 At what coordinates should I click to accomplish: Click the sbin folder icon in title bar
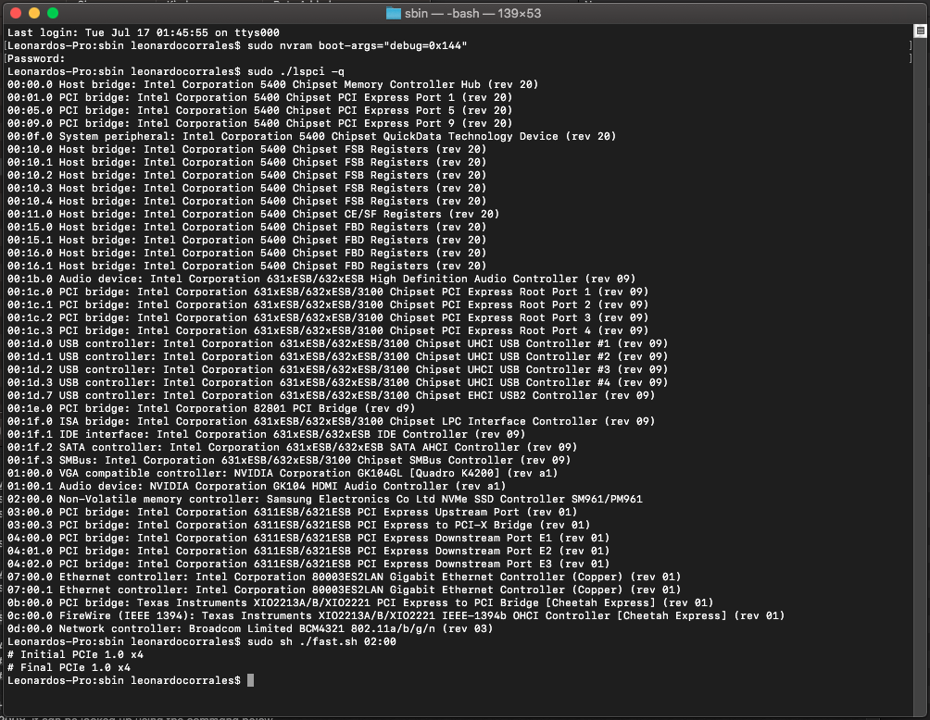[x=394, y=13]
